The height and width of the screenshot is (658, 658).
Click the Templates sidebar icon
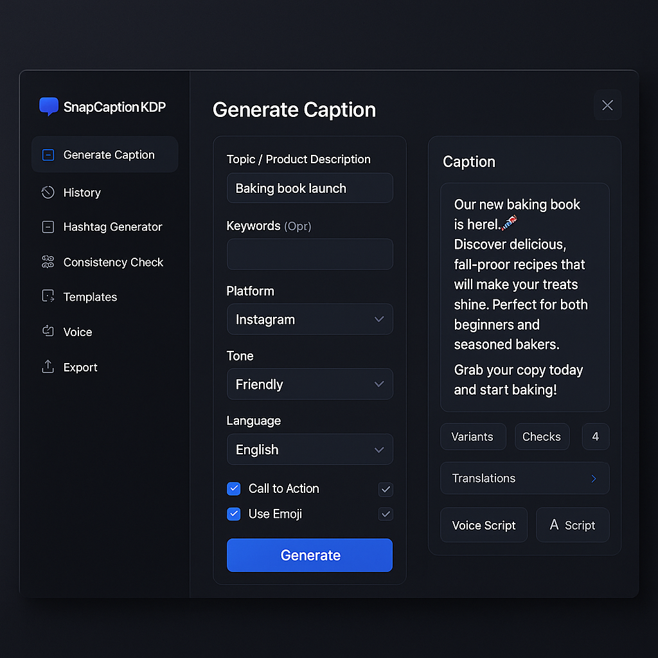click(48, 297)
